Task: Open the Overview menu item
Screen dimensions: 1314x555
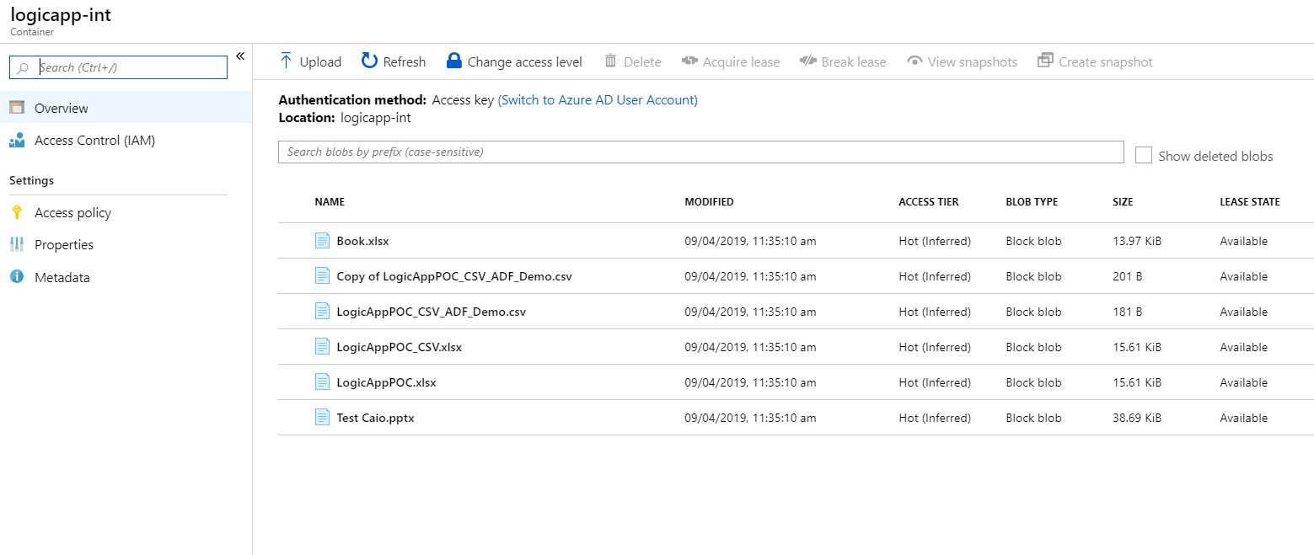Action: coord(62,108)
